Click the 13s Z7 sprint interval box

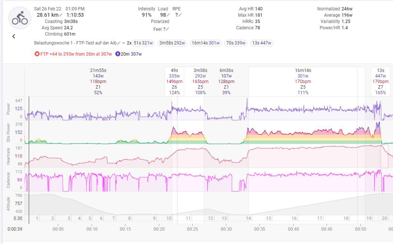click(x=380, y=81)
